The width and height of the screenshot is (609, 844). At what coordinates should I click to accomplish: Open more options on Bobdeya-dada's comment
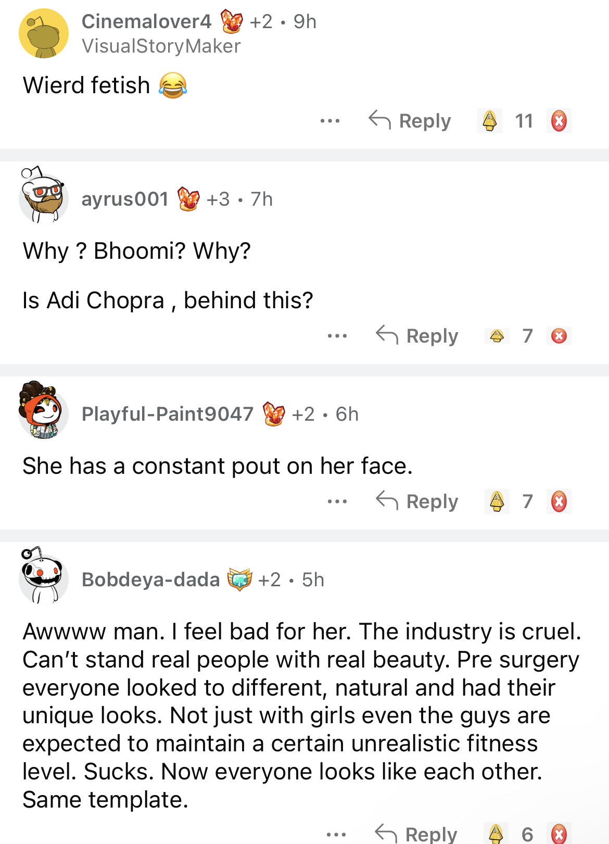click(336, 834)
